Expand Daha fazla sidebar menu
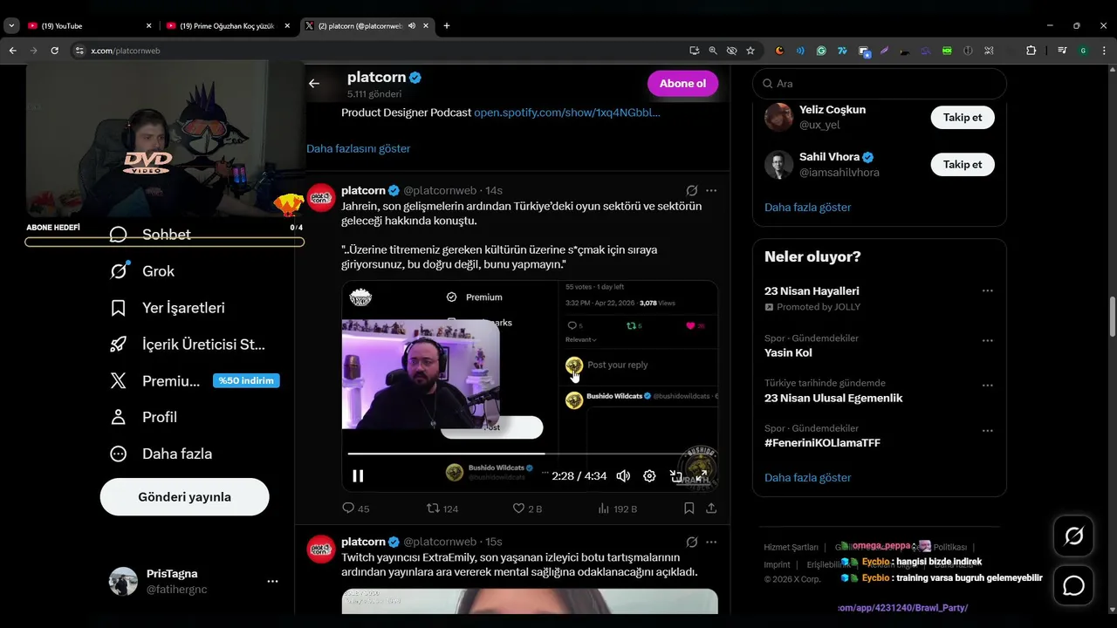This screenshot has width=1117, height=628. [x=161, y=454]
